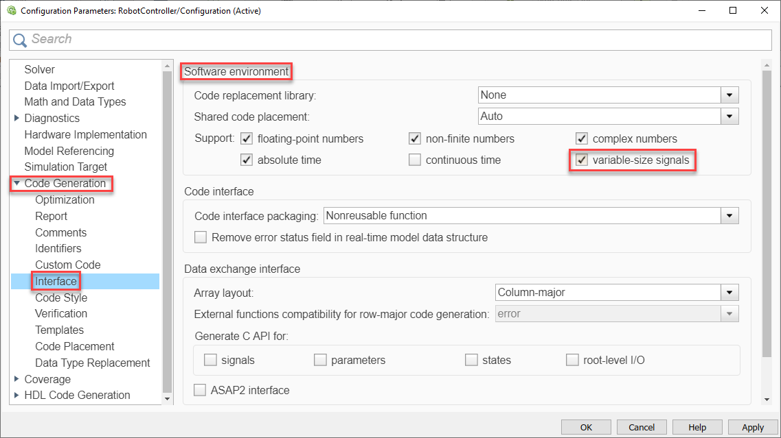The image size is (781, 438).
Task: Toggle the ASAP2 interface checkbox
Action: click(x=201, y=391)
